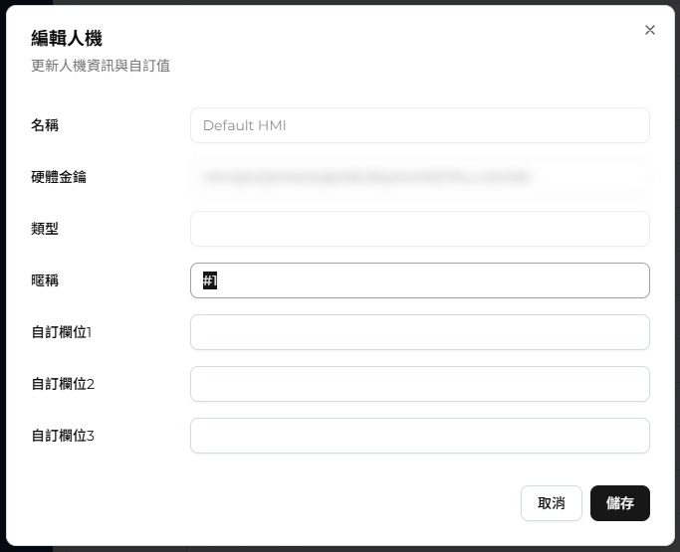Click the 暱稱 field containing #1
This screenshot has width=680, height=552.
click(420, 280)
